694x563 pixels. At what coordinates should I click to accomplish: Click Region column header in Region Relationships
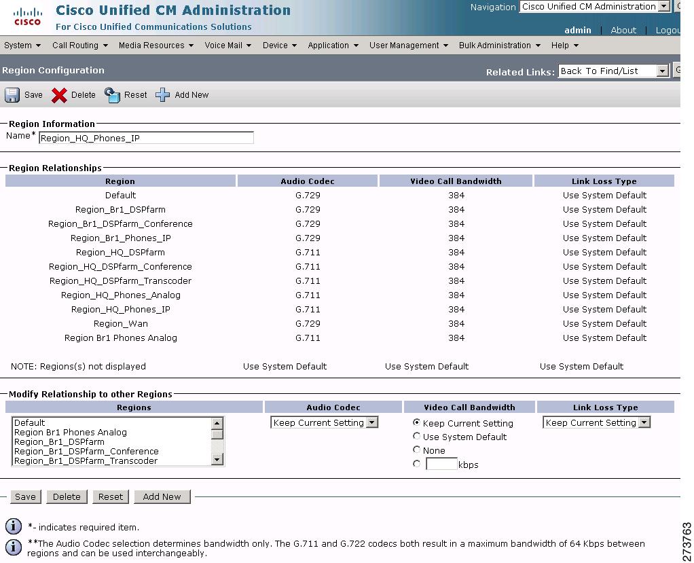[120, 181]
